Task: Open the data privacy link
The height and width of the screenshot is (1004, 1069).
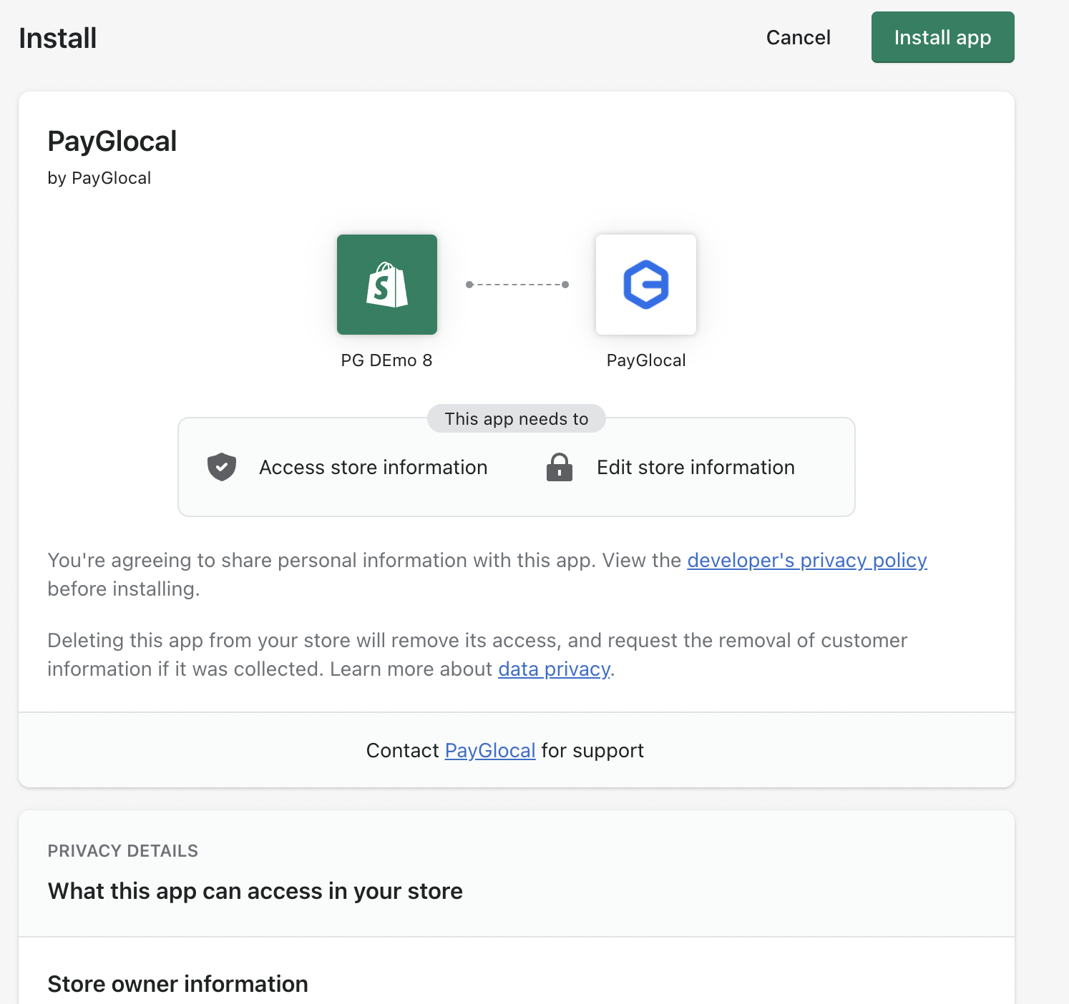Action: point(555,669)
